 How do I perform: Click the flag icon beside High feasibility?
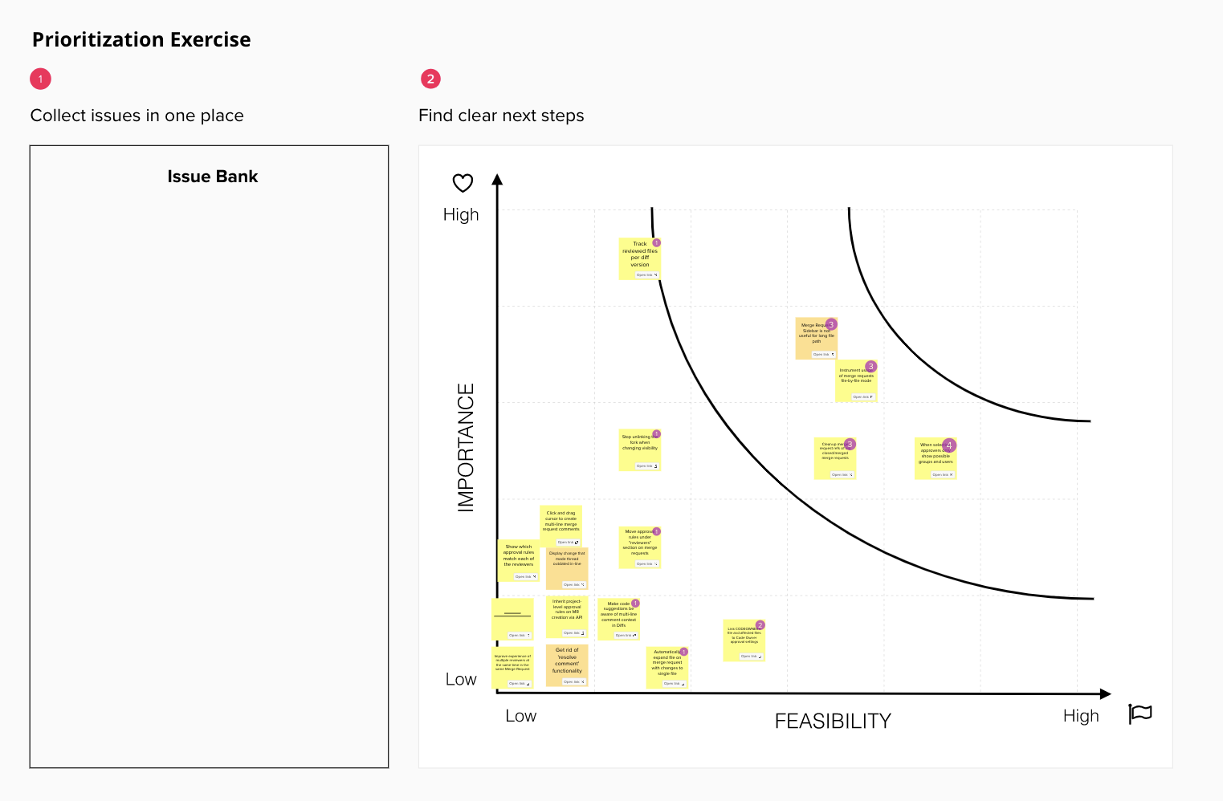coord(1140,713)
